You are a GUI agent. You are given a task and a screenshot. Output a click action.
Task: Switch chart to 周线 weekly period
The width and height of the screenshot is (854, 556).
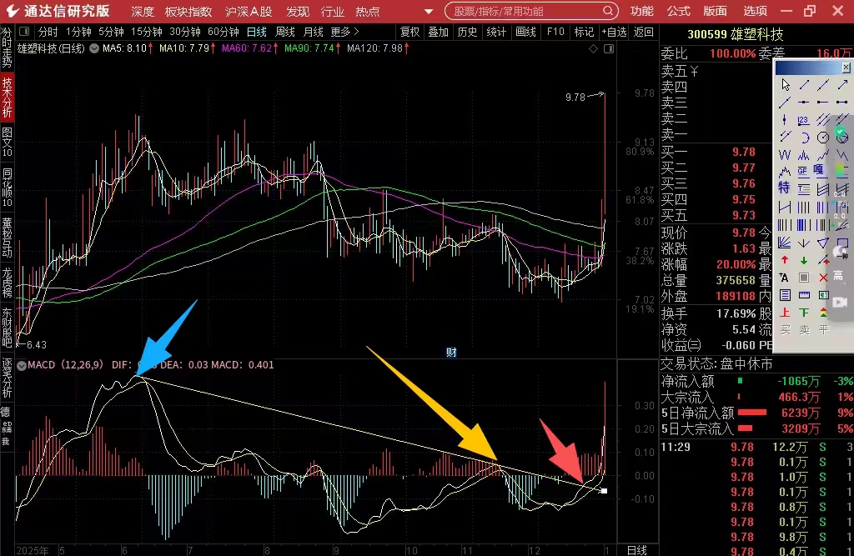(x=285, y=33)
